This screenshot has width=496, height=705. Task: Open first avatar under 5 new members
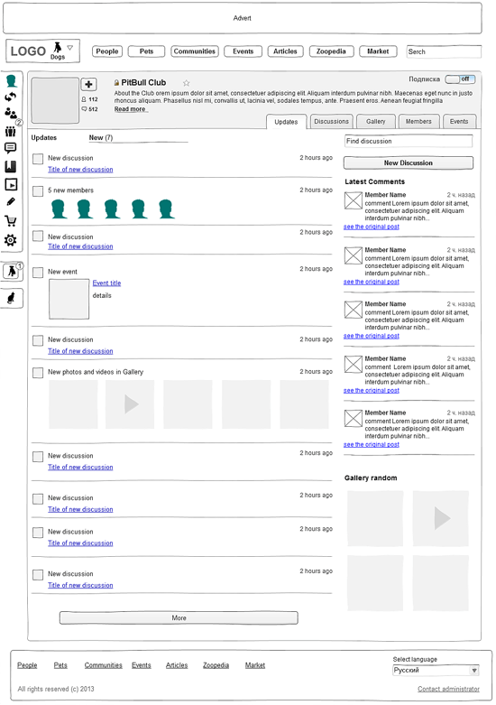[59, 209]
